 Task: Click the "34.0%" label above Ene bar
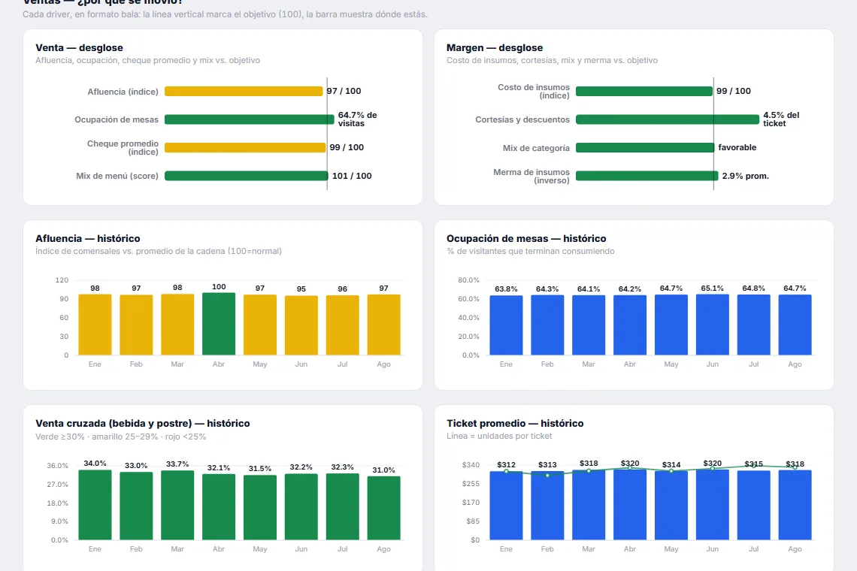point(95,464)
